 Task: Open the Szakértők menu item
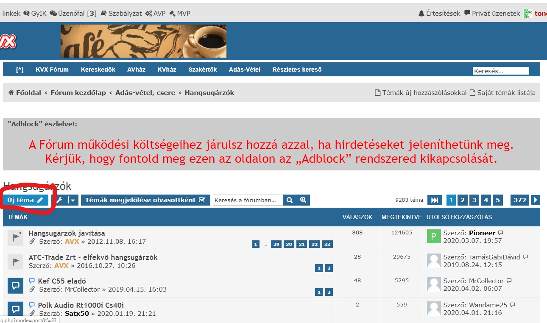point(203,70)
